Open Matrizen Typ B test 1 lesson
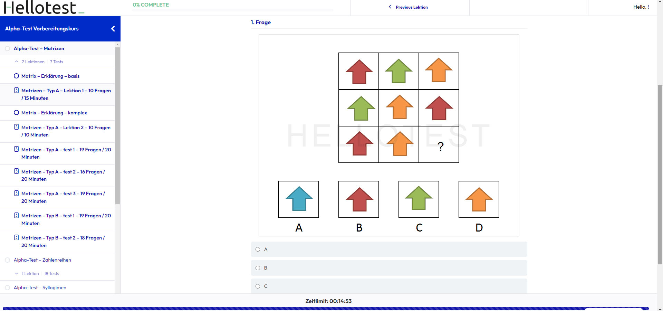Screen dimensions: 663x311 coord(66,219)
